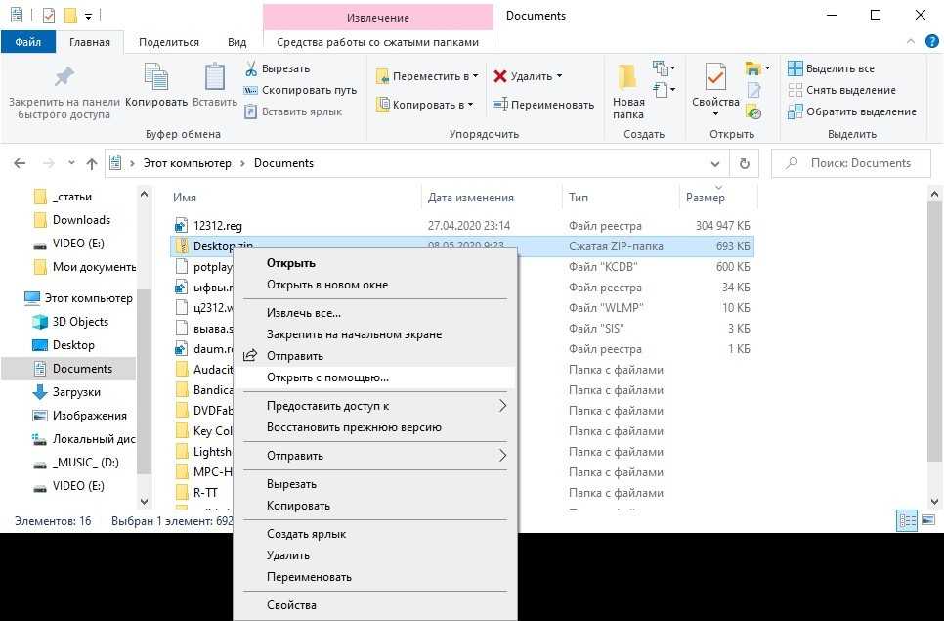Expand the lower Отправить submenu

click(502, 456)
